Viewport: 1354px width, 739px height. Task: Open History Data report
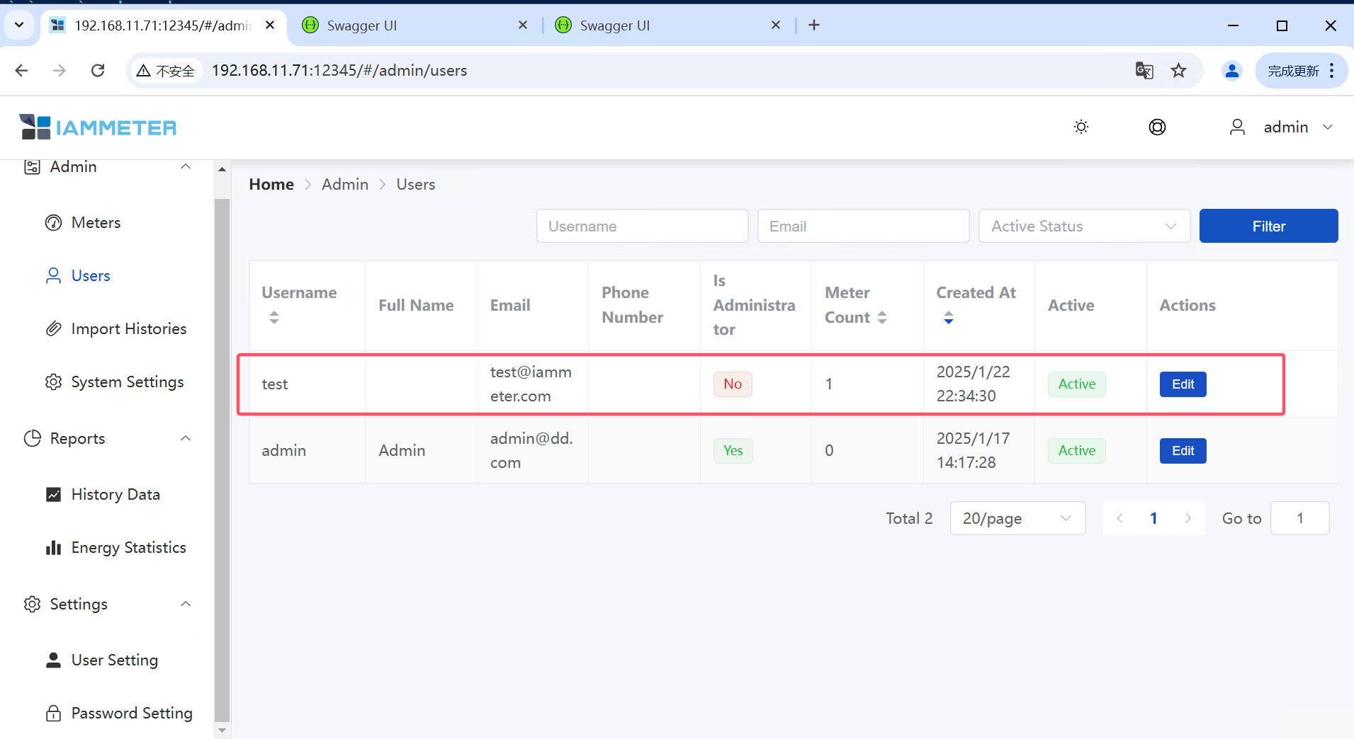tap(115, 495)
